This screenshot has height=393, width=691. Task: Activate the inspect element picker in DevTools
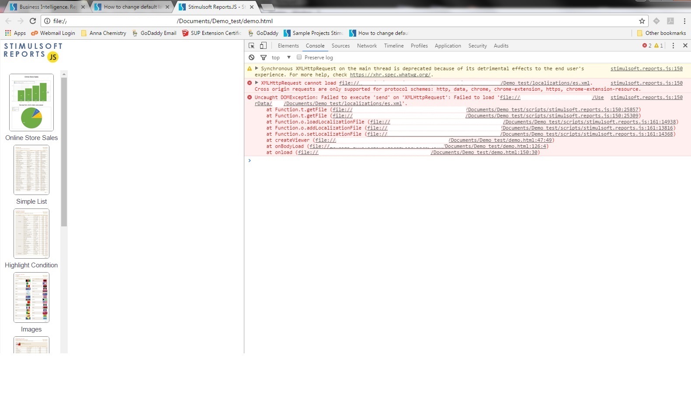251,45
